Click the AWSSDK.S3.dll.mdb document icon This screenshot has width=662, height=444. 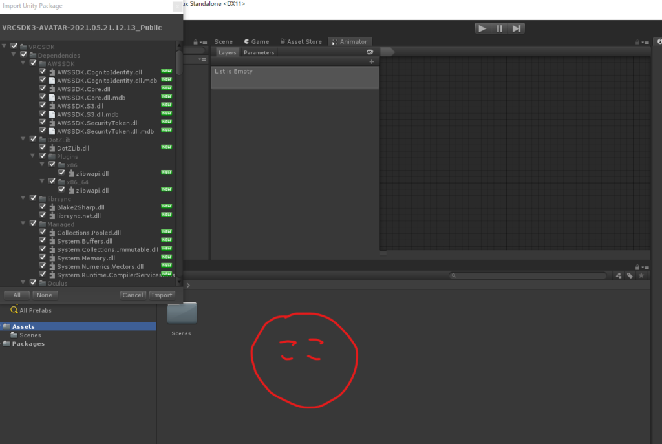click(52, 114)
